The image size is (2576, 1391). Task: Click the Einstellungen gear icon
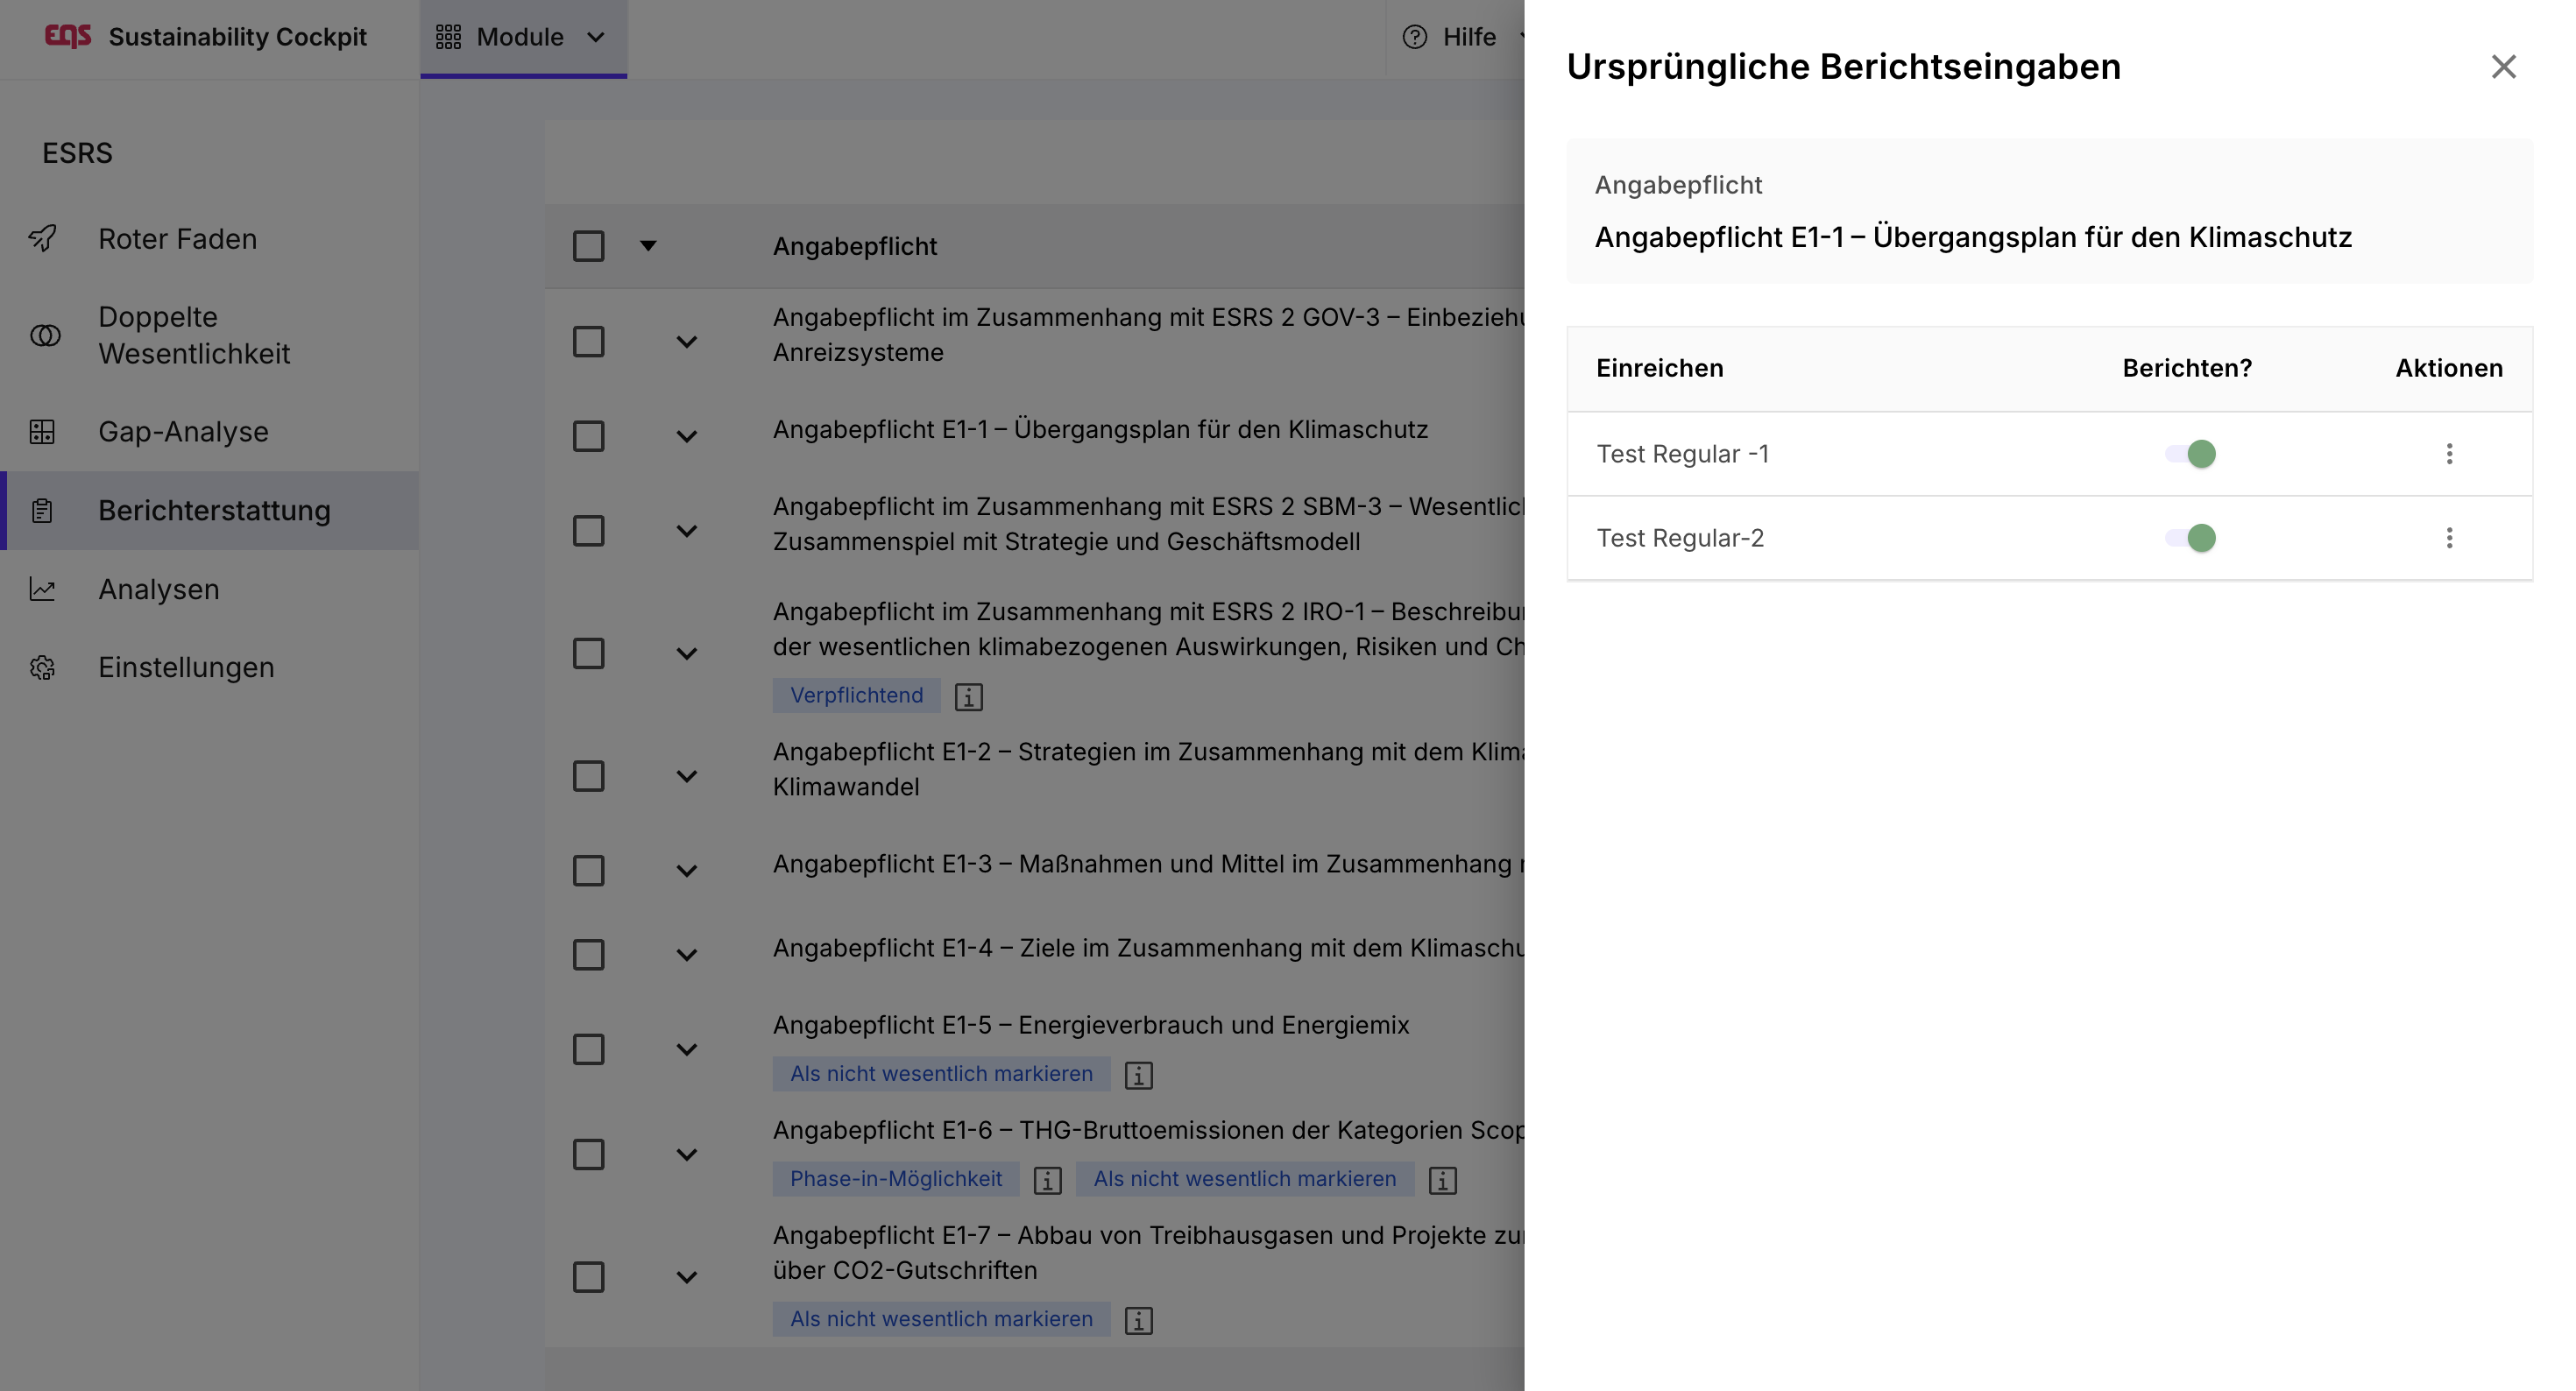point(42,667)
